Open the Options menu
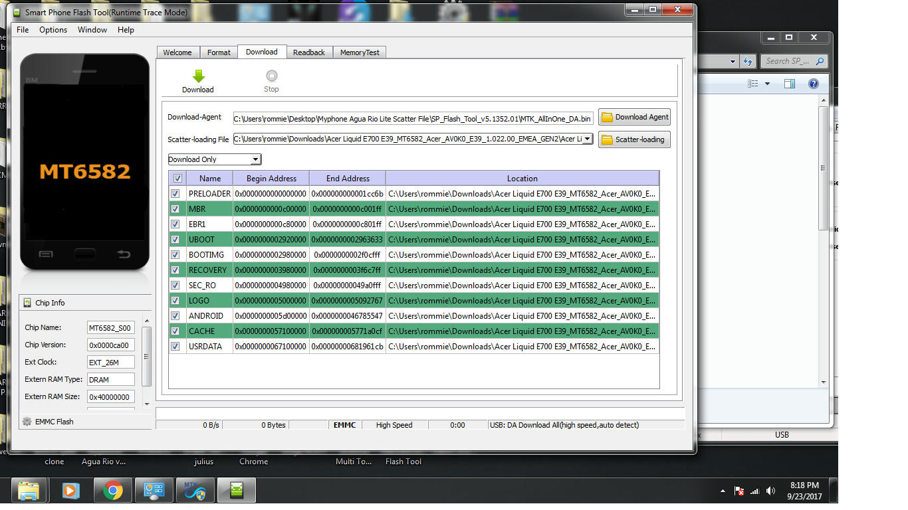The width and height of the screenshot is (908, 510). coord(53,30)
